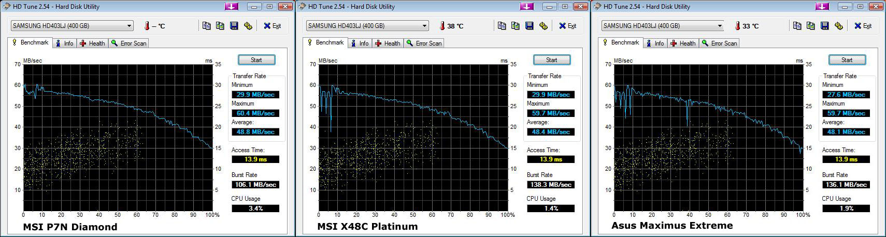The height and width of the screenshot is (237, 886).
Task: Click the 106.1 MB/sec burst rate value
Action: tap(255, 184)
